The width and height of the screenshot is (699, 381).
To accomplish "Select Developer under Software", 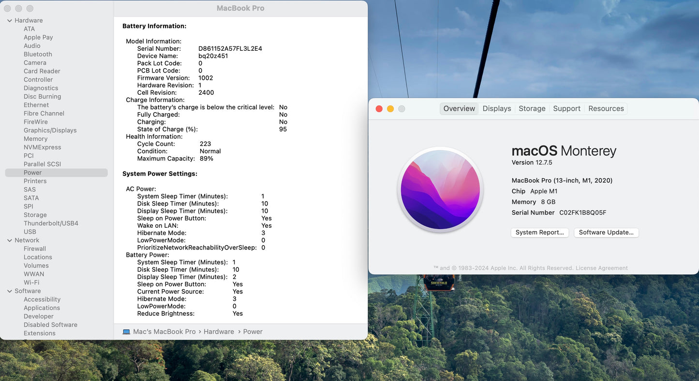I will click(39, 317).
